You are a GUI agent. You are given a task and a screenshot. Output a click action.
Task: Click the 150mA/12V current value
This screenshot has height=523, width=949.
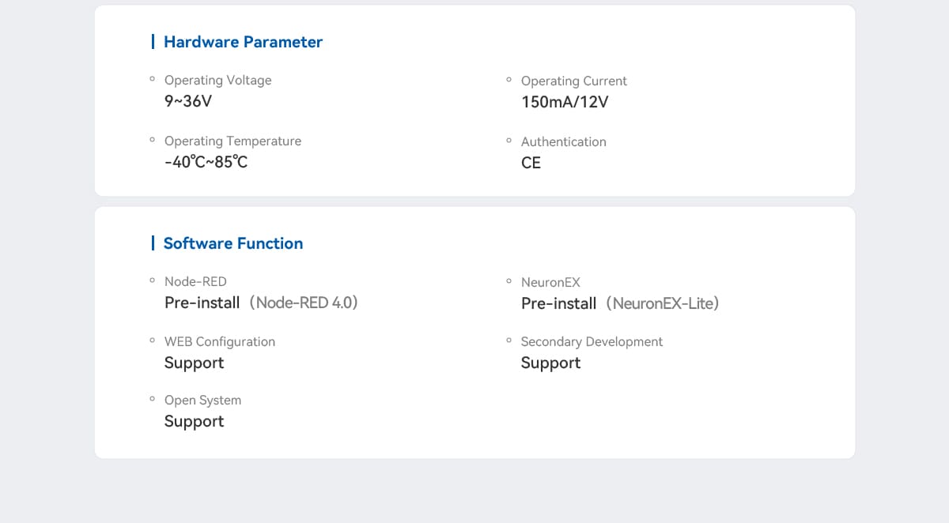pos(565,102)
